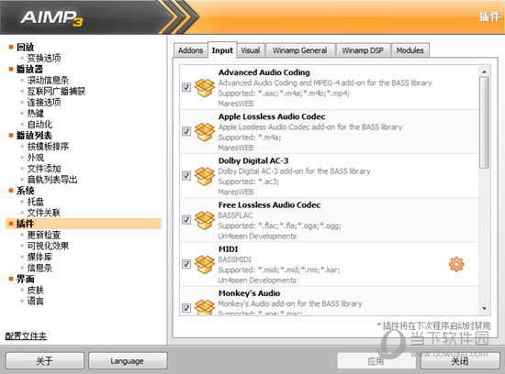
Task: Select MIDI plugin title text
Action: pos(228,249)
